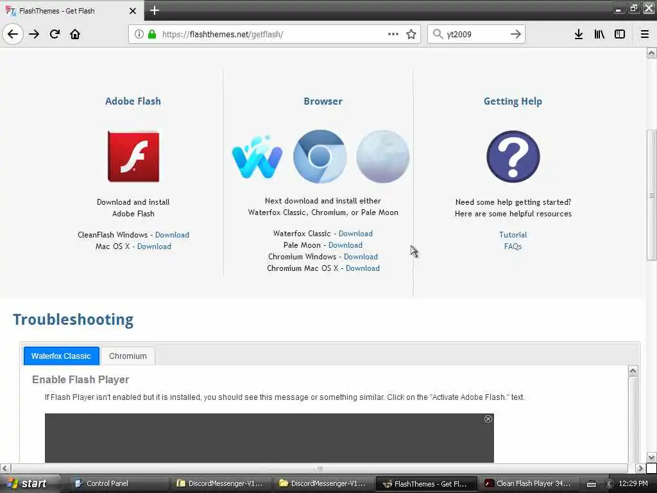The image size is (657, 493).
Task: Download Chromium for Windows
Action: 361,257
